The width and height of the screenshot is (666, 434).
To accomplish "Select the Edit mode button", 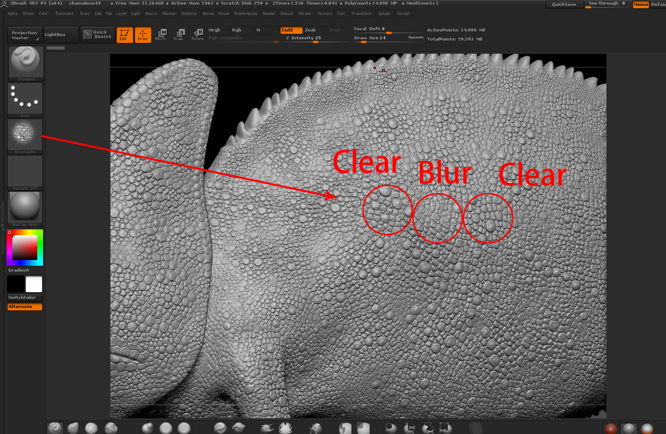I will [125, 35].
